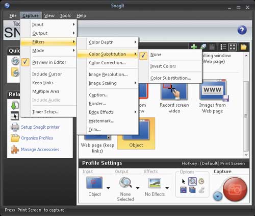This screenshot has width=255, height=216.
Task: Open the Color Substitution... dialog entry
Action: [x=170, y=78]
